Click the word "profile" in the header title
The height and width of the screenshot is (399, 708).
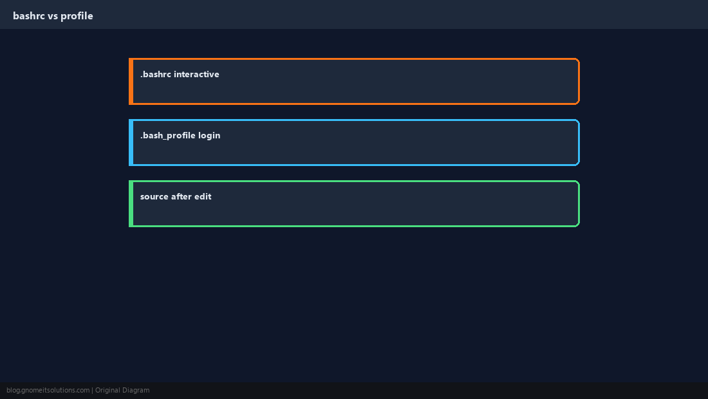(x=77, y=16)
